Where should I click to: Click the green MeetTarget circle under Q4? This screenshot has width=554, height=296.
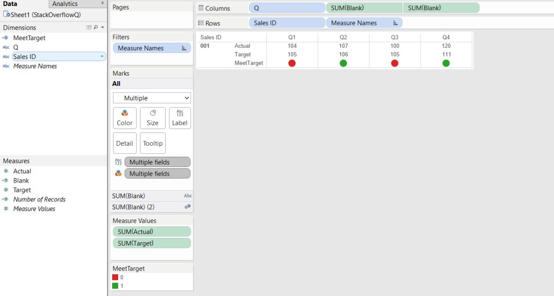446,63
